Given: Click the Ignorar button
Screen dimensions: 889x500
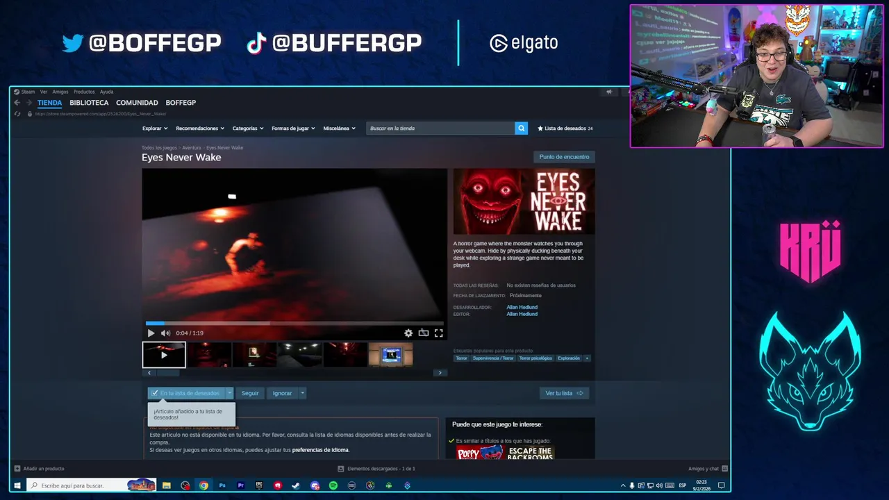Looking at the screenshot, I should click(x=282, y=393).
